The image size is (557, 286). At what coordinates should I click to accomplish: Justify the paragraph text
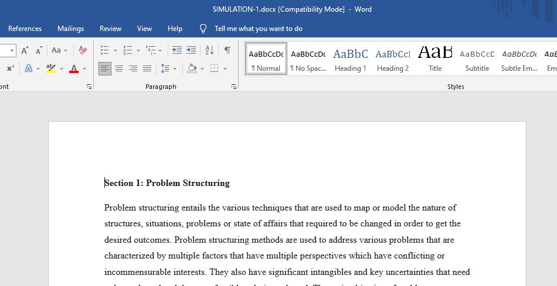pos(147,68)
